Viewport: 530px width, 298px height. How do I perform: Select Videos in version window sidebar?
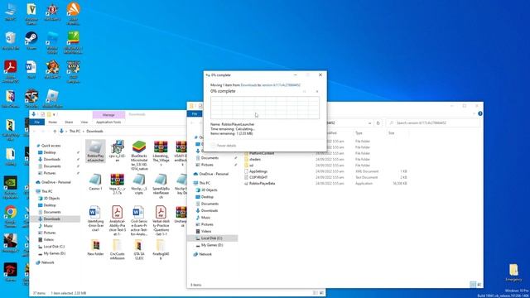click(x=206, y=232)
